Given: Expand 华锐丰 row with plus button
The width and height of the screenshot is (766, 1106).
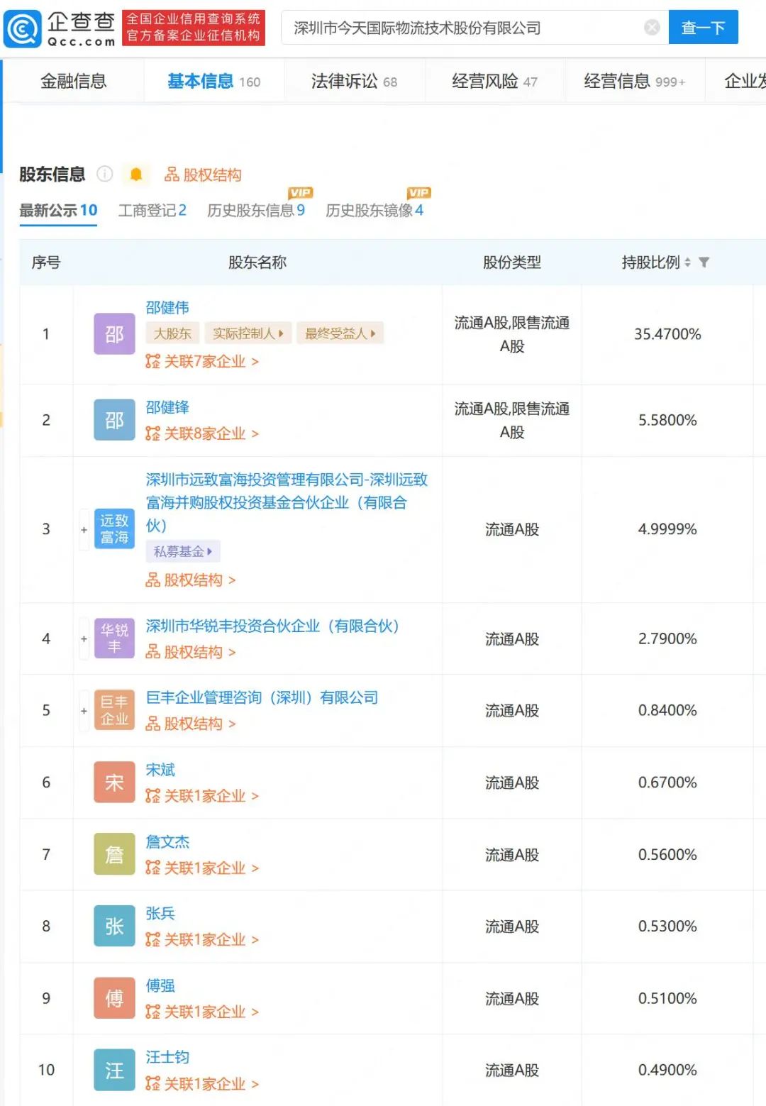Looking at the screenshot, I should coord(84,638).
